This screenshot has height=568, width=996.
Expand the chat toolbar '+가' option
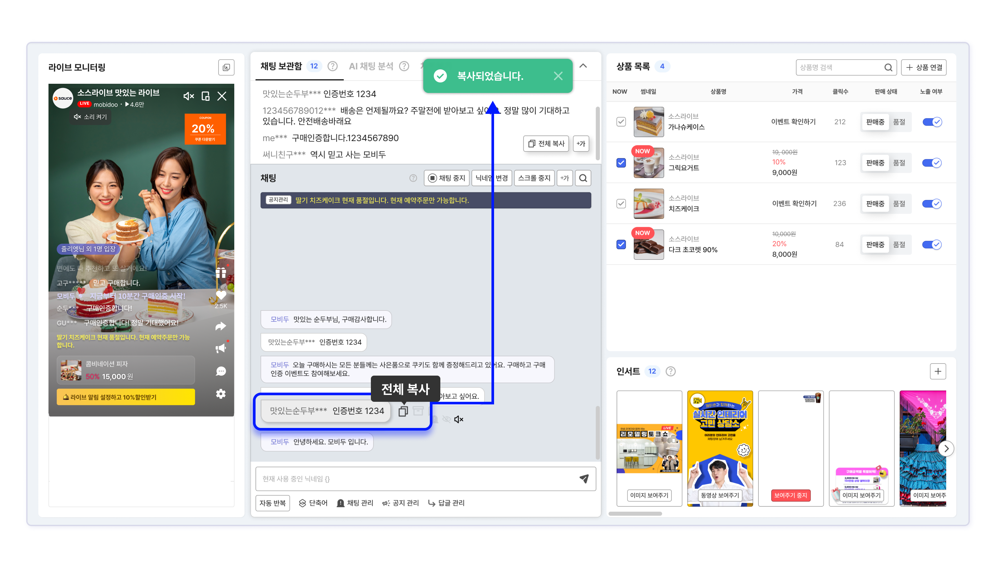pyautogui.click(x=565, y=178)
